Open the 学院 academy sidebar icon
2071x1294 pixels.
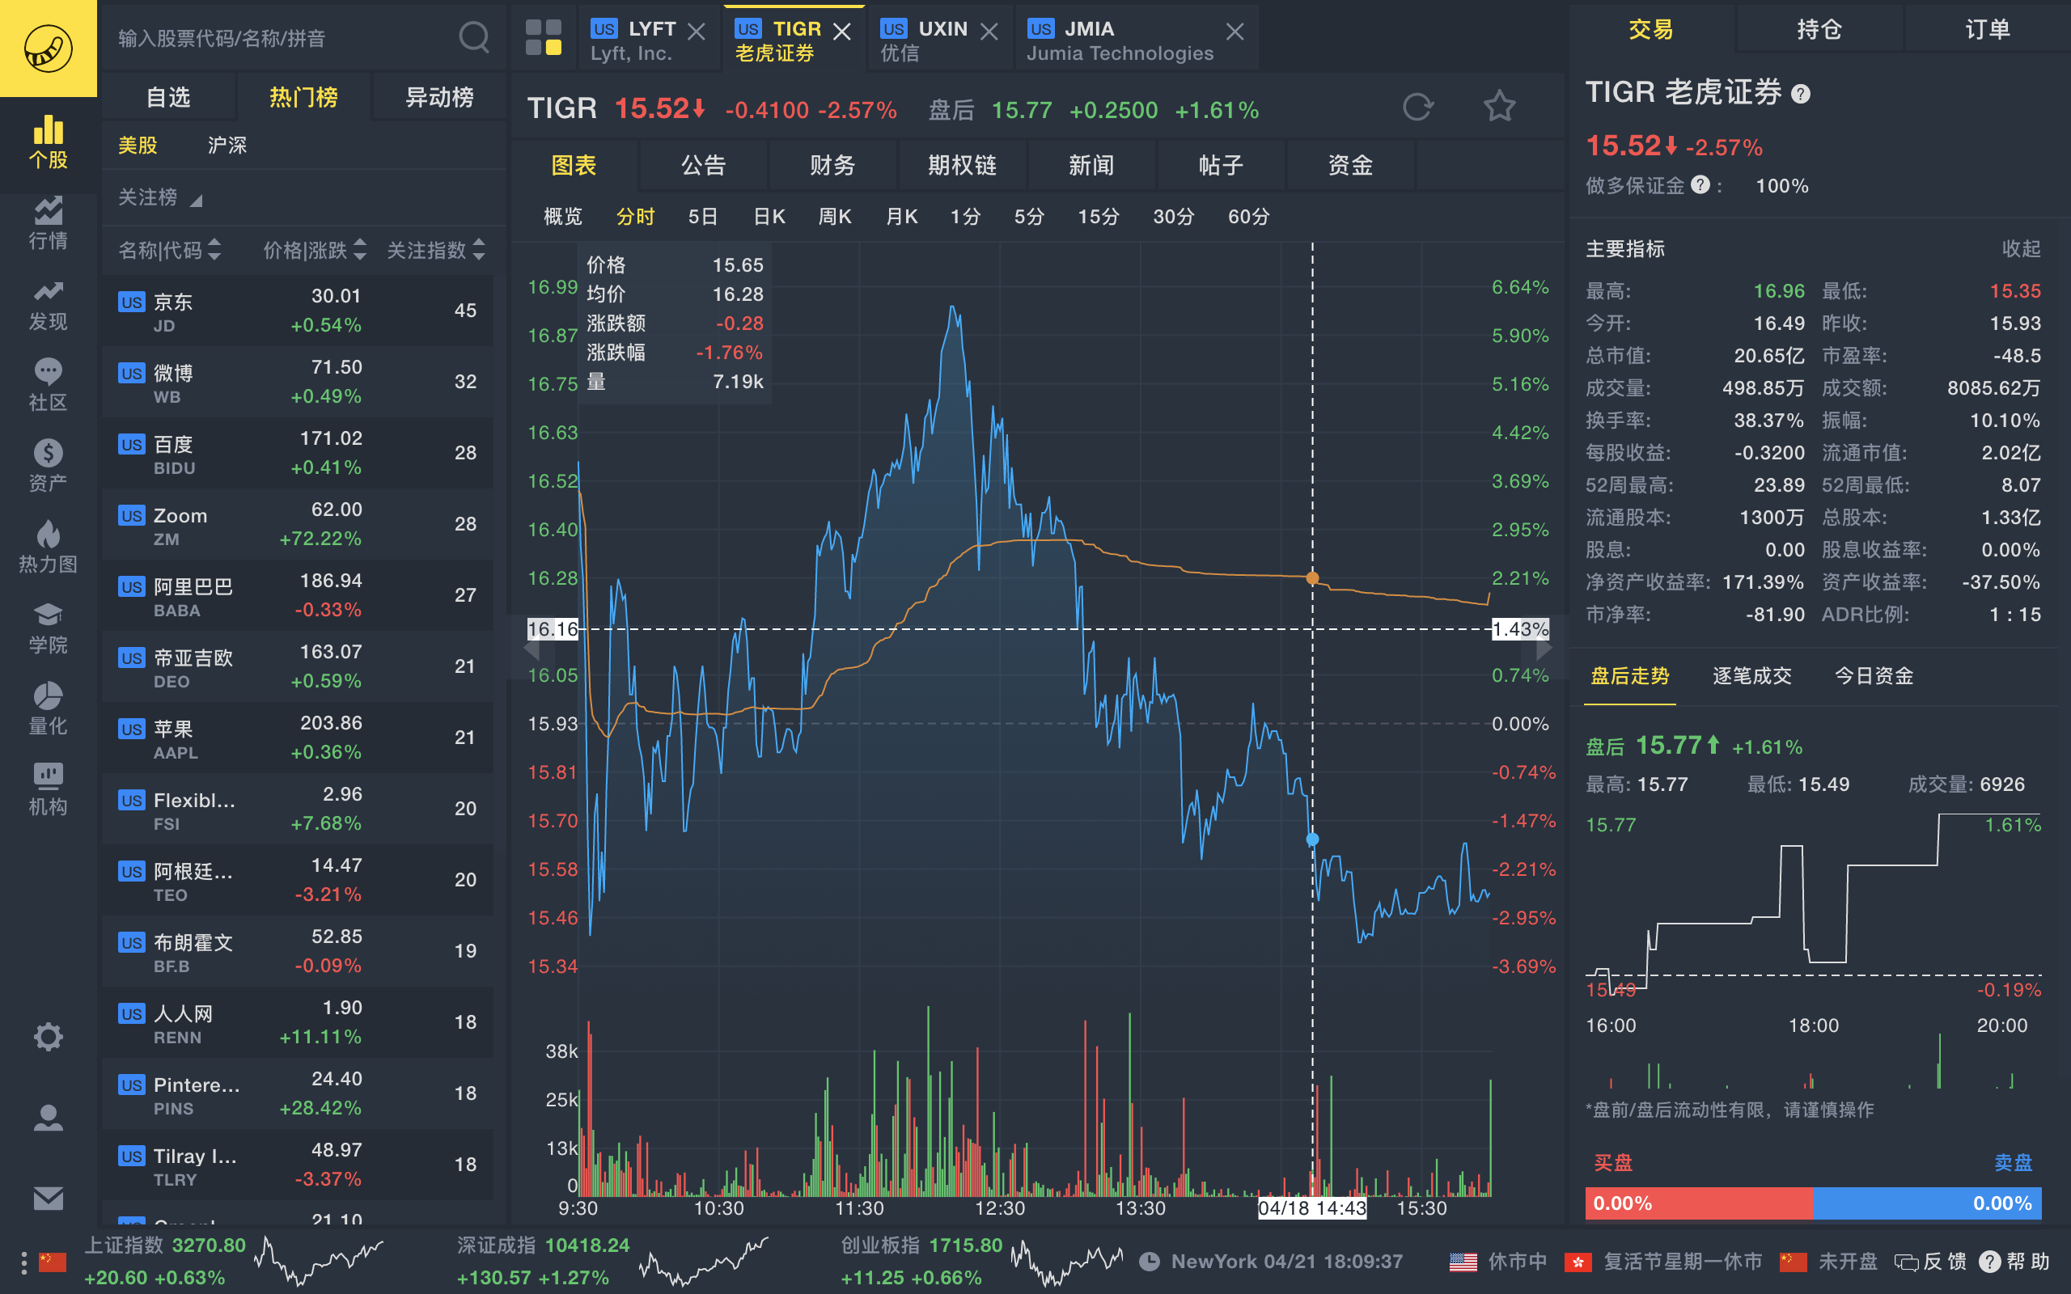(x=48, y=628)
